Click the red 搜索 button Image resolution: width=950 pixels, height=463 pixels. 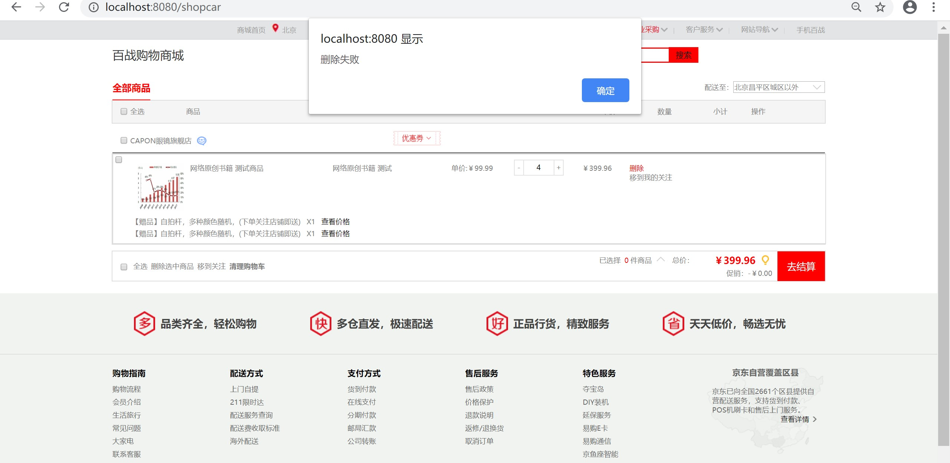tap(683, 55)
